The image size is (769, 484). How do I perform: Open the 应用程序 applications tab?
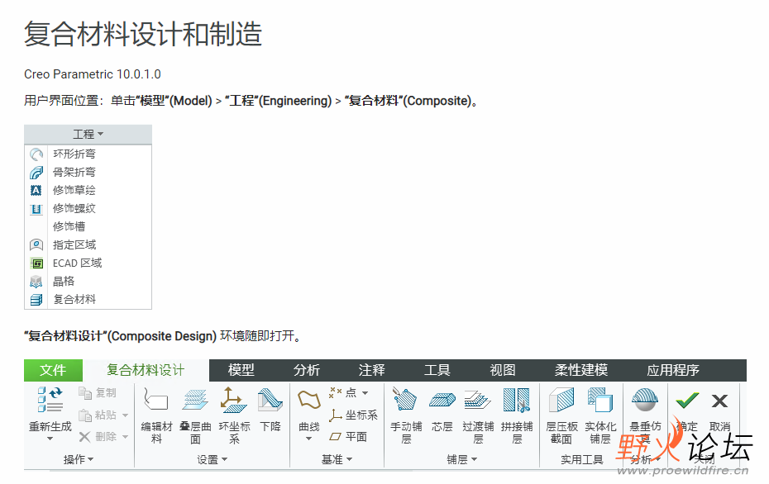[673, 370]
